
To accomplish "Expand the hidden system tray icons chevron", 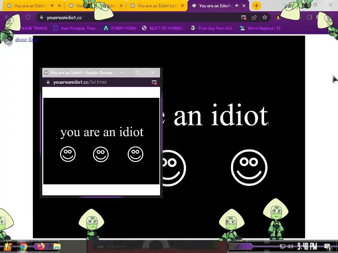I will [274, 246].
